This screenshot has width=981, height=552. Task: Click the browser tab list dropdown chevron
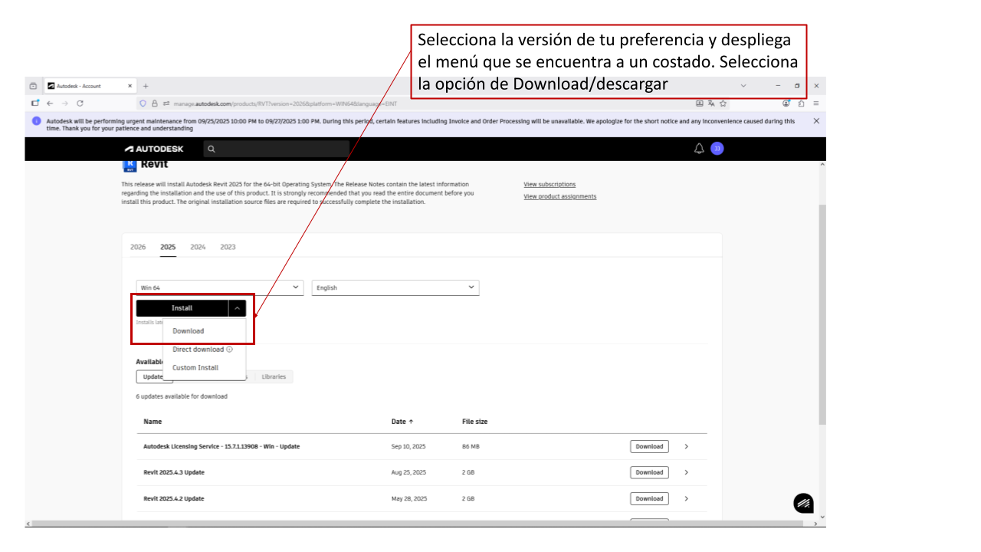(743, 86)
